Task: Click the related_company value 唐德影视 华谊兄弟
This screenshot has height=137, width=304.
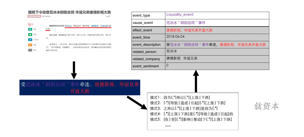Action: coord(182,58)
